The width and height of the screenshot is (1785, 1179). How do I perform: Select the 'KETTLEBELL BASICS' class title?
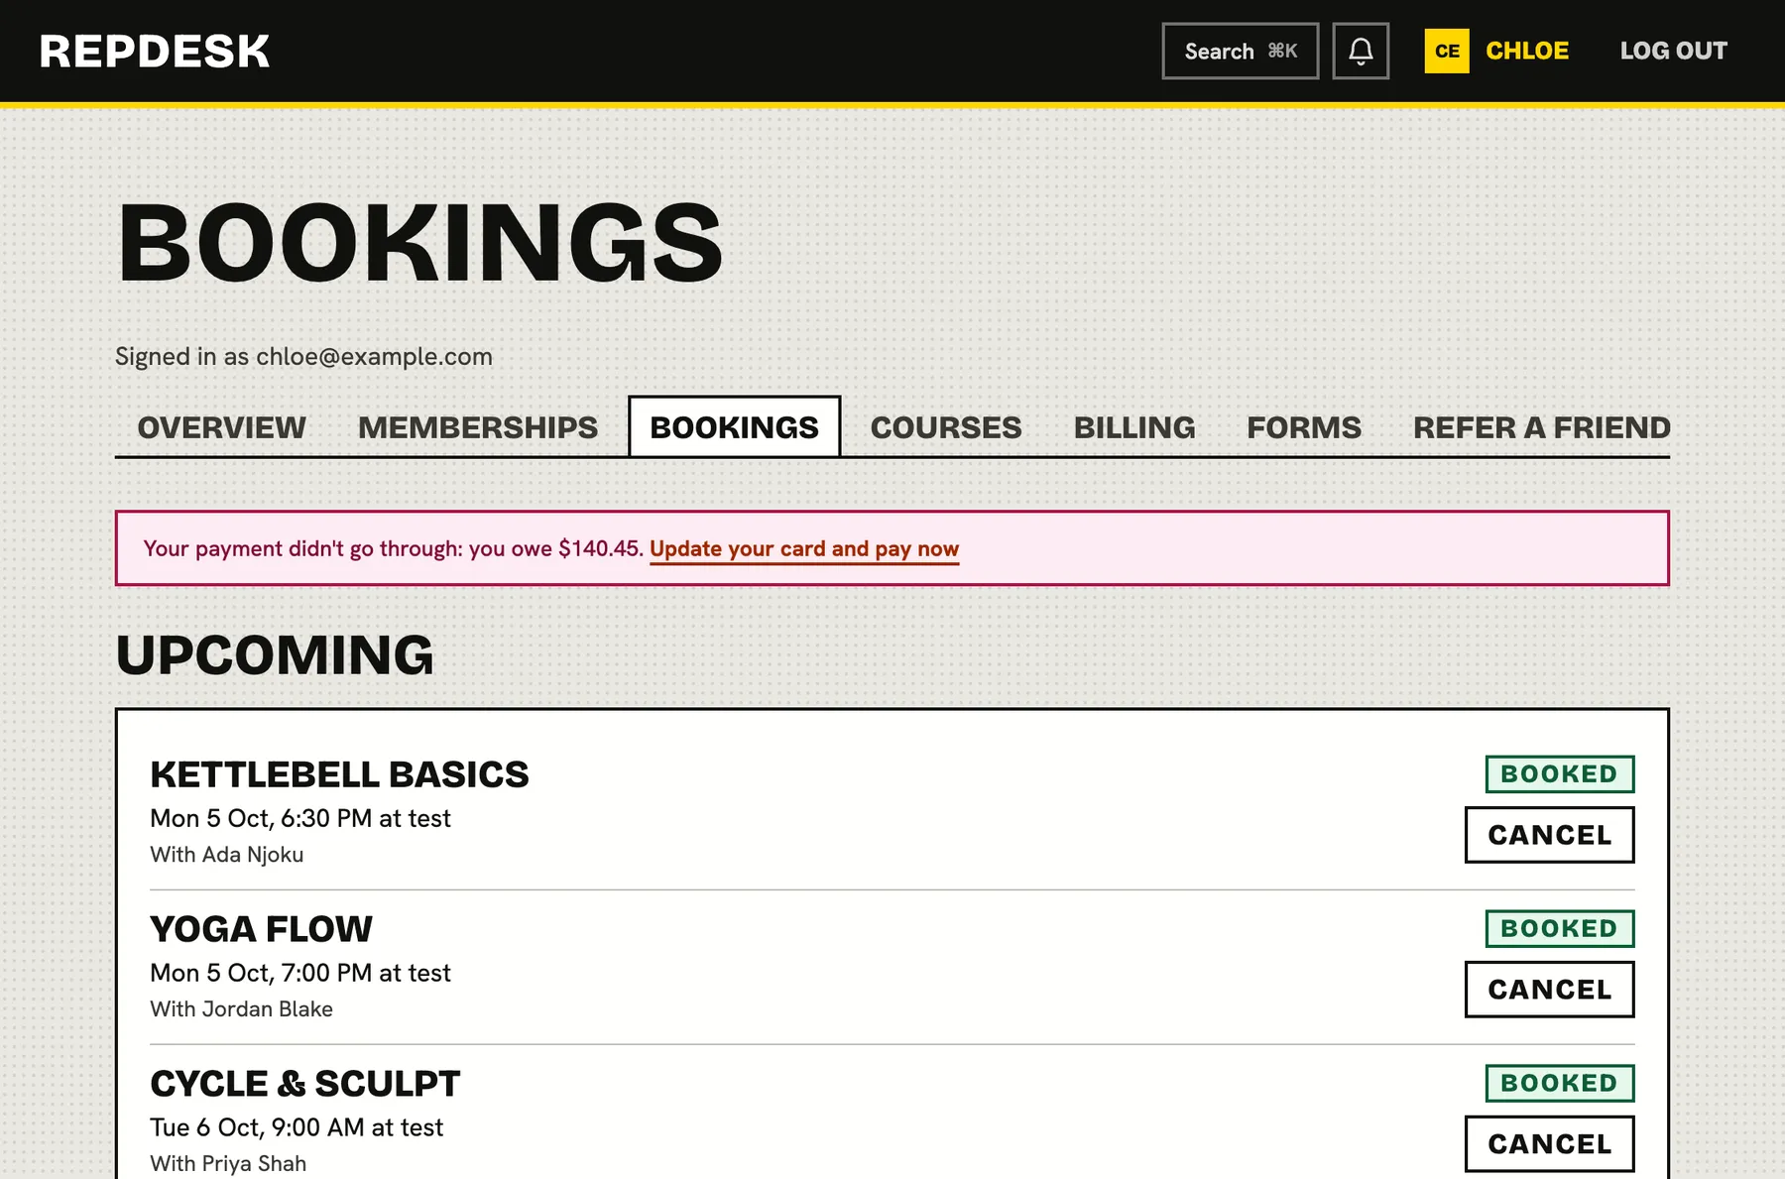(x=339, y=774)
